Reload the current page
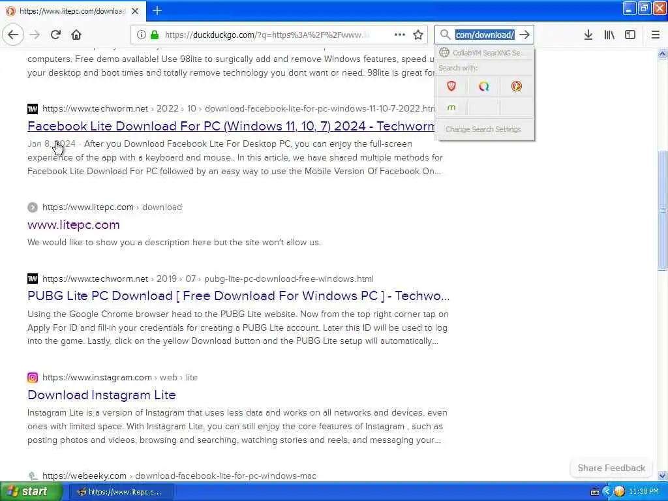This screenshot has height=501, width=668. 55,35
